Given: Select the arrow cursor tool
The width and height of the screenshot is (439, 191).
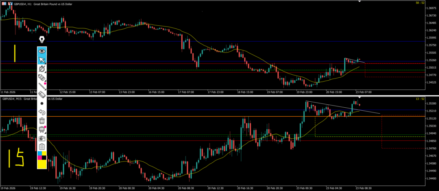Looking at the screenshot, I should click(42, 60).
